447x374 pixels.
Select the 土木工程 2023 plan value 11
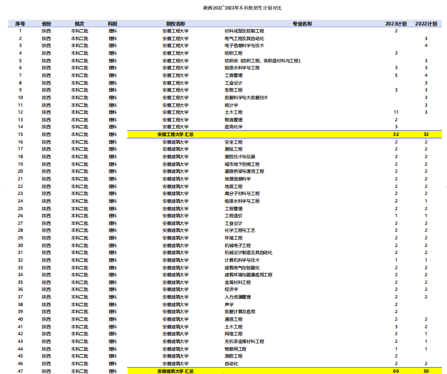coord(396,112)
